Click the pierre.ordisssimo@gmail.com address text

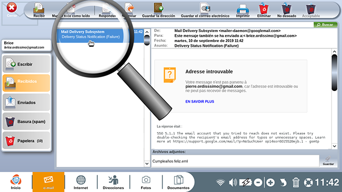tap(214, 86)
